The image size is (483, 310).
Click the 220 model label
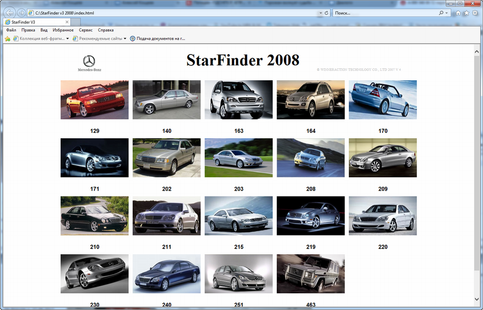point(383,247)
